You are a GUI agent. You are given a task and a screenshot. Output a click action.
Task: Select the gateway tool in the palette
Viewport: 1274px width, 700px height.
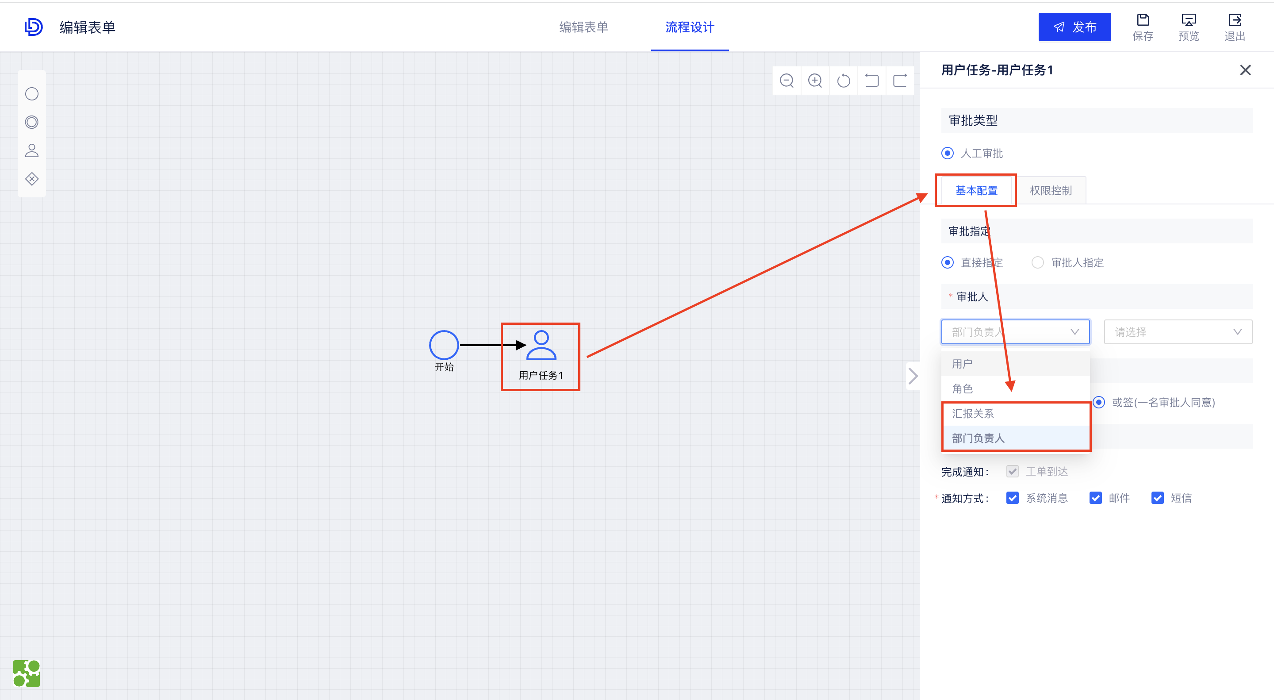(32, 179)
